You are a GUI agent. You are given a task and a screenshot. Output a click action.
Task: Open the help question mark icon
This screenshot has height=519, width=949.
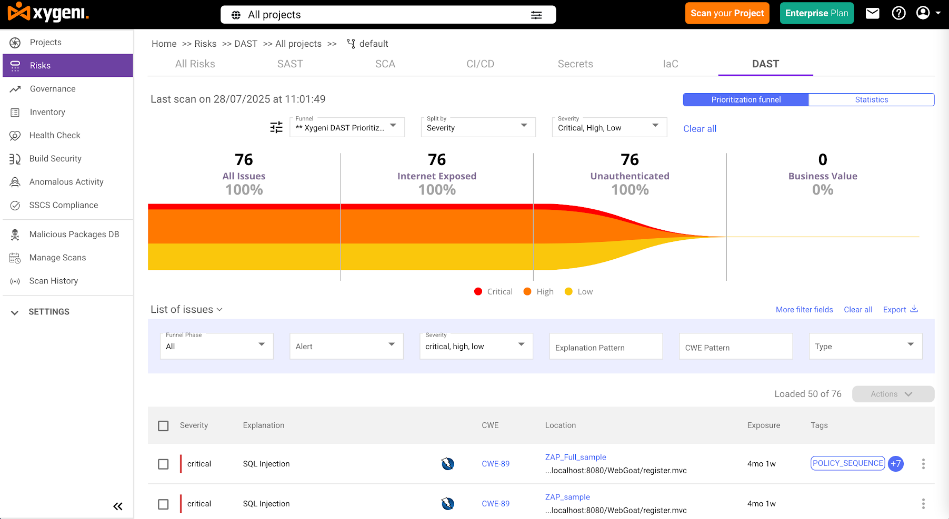click(898, 13)
